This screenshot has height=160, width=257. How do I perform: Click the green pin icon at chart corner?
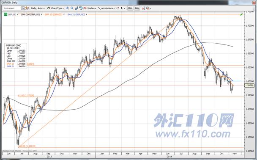click(x=241, y=15)
